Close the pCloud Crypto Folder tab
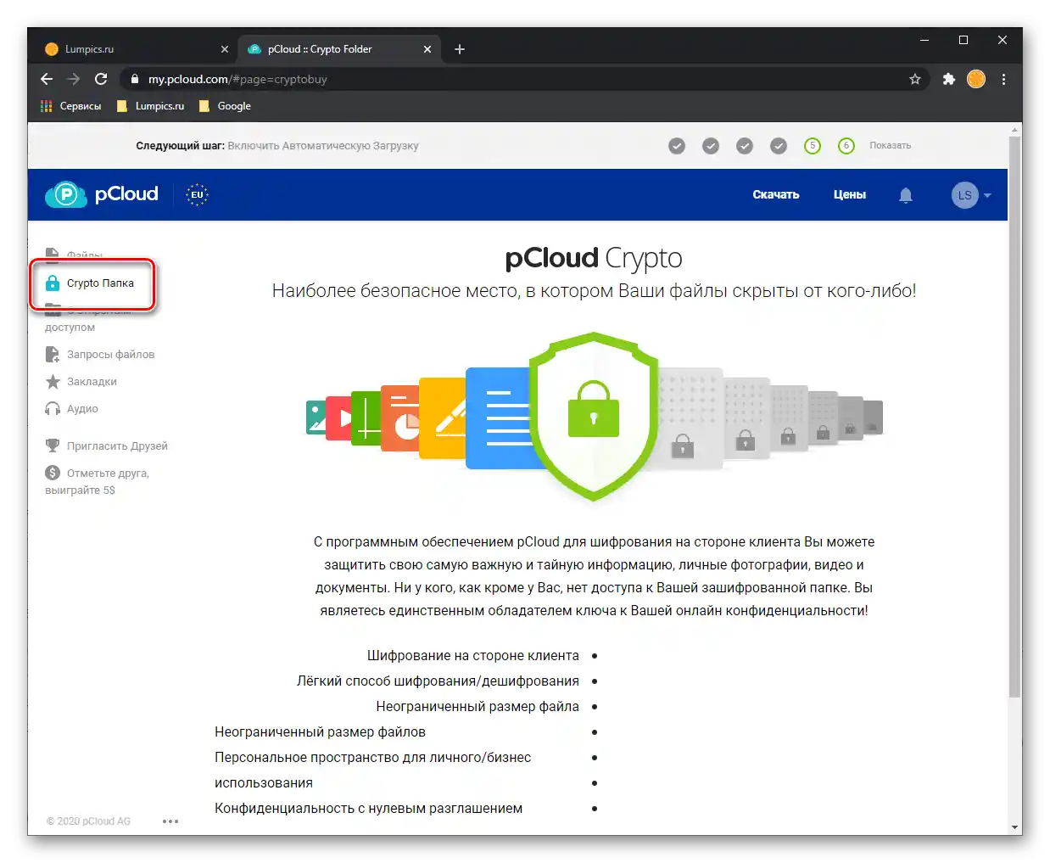This screenshot has width=1050, height=863. coord(427,49)
